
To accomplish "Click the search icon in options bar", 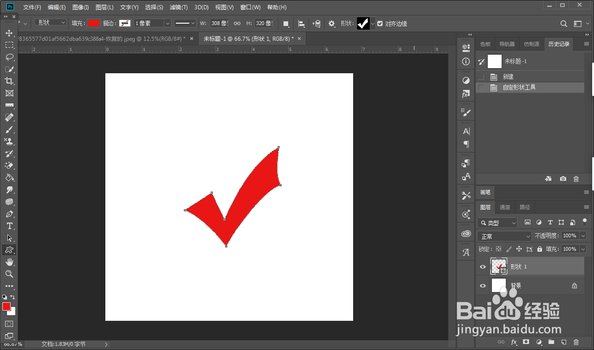I will pos(564,24).
